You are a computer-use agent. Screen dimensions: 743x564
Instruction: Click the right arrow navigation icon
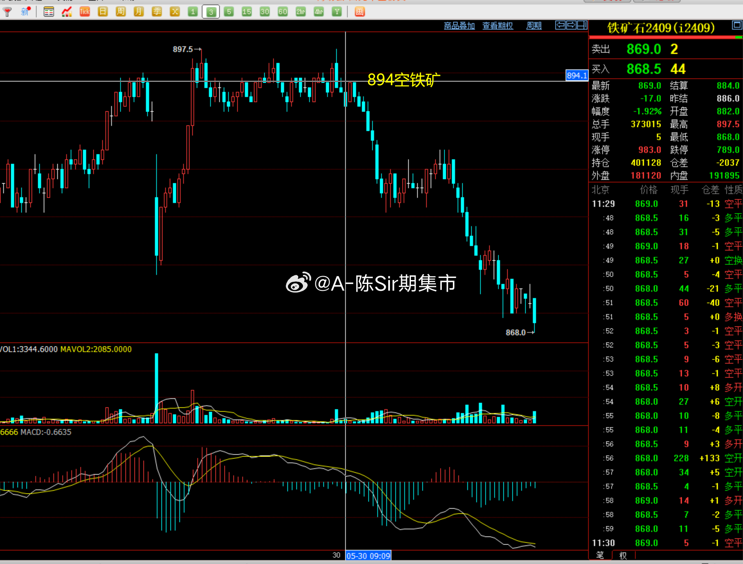tap(571, 25)
